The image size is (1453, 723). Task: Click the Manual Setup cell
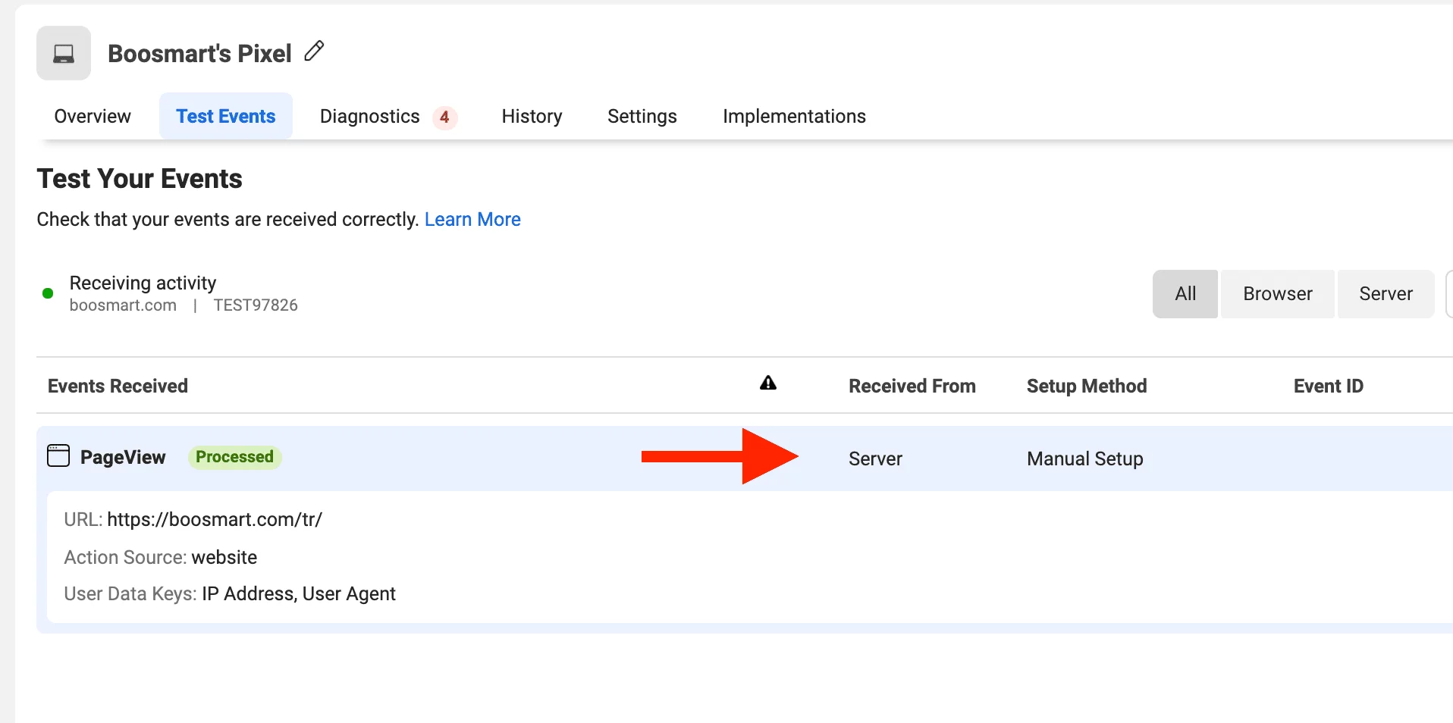(1085, 459)
